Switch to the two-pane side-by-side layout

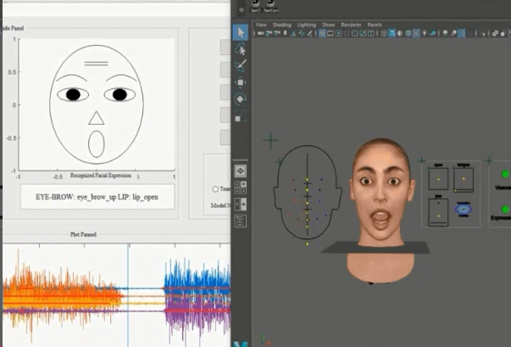pos(241,204)
